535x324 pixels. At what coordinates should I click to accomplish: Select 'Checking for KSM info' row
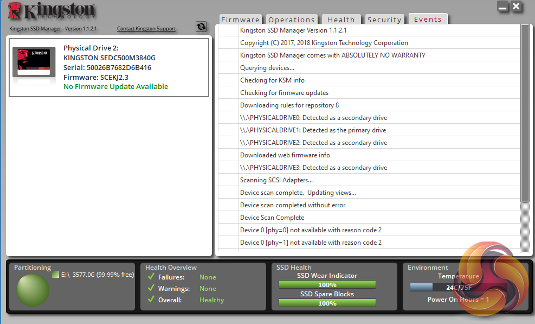[x=369, y=80]
